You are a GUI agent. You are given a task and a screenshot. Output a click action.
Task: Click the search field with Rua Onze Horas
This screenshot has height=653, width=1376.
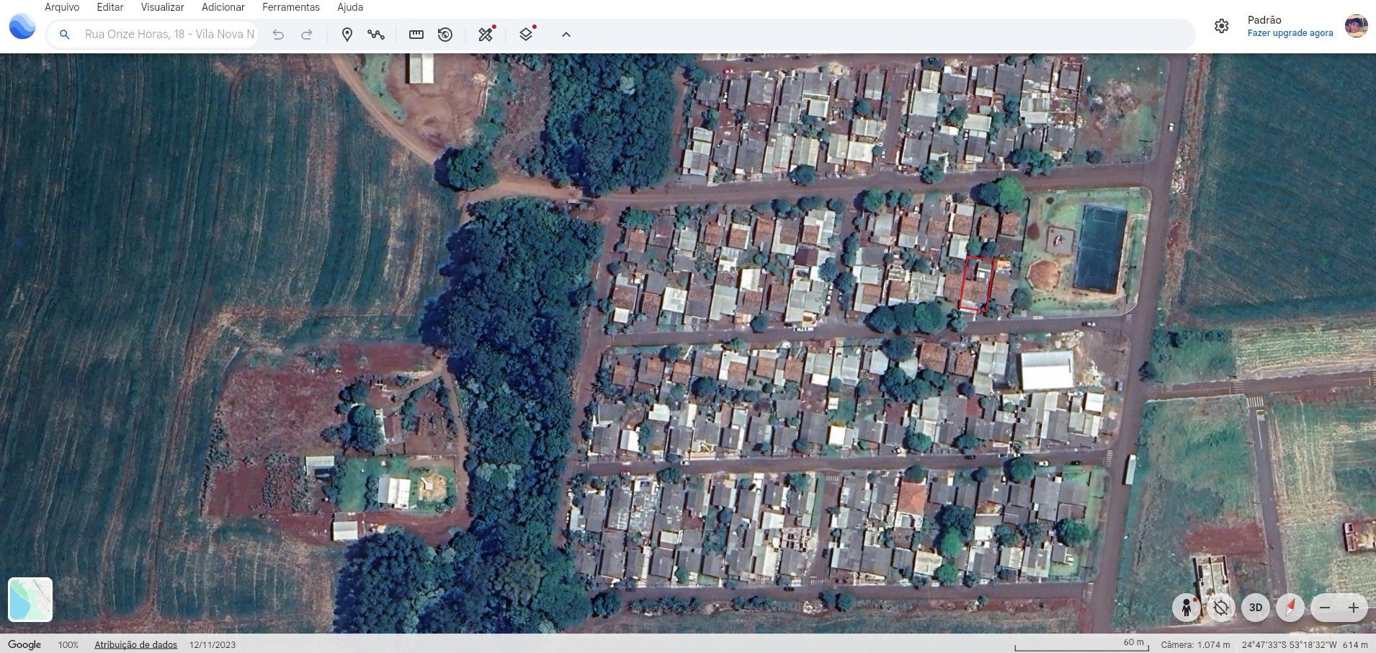pyautogui.click(x=169, y=34)
